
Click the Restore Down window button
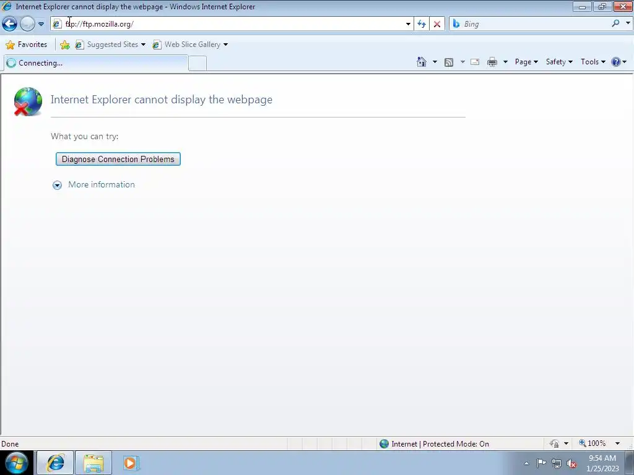coord(602,6)
